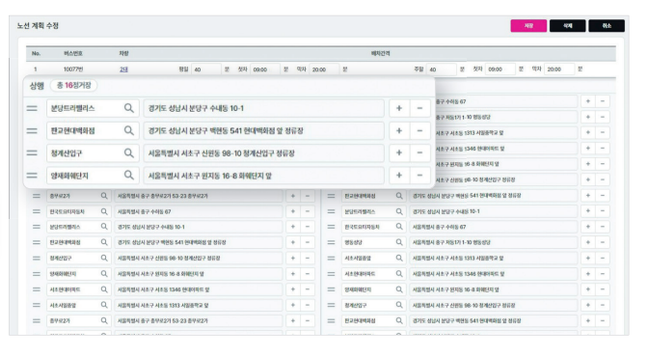
Task: Click left-list 청계산입구 stop name field
Action: pyautogui.click(x=78, y=259)
